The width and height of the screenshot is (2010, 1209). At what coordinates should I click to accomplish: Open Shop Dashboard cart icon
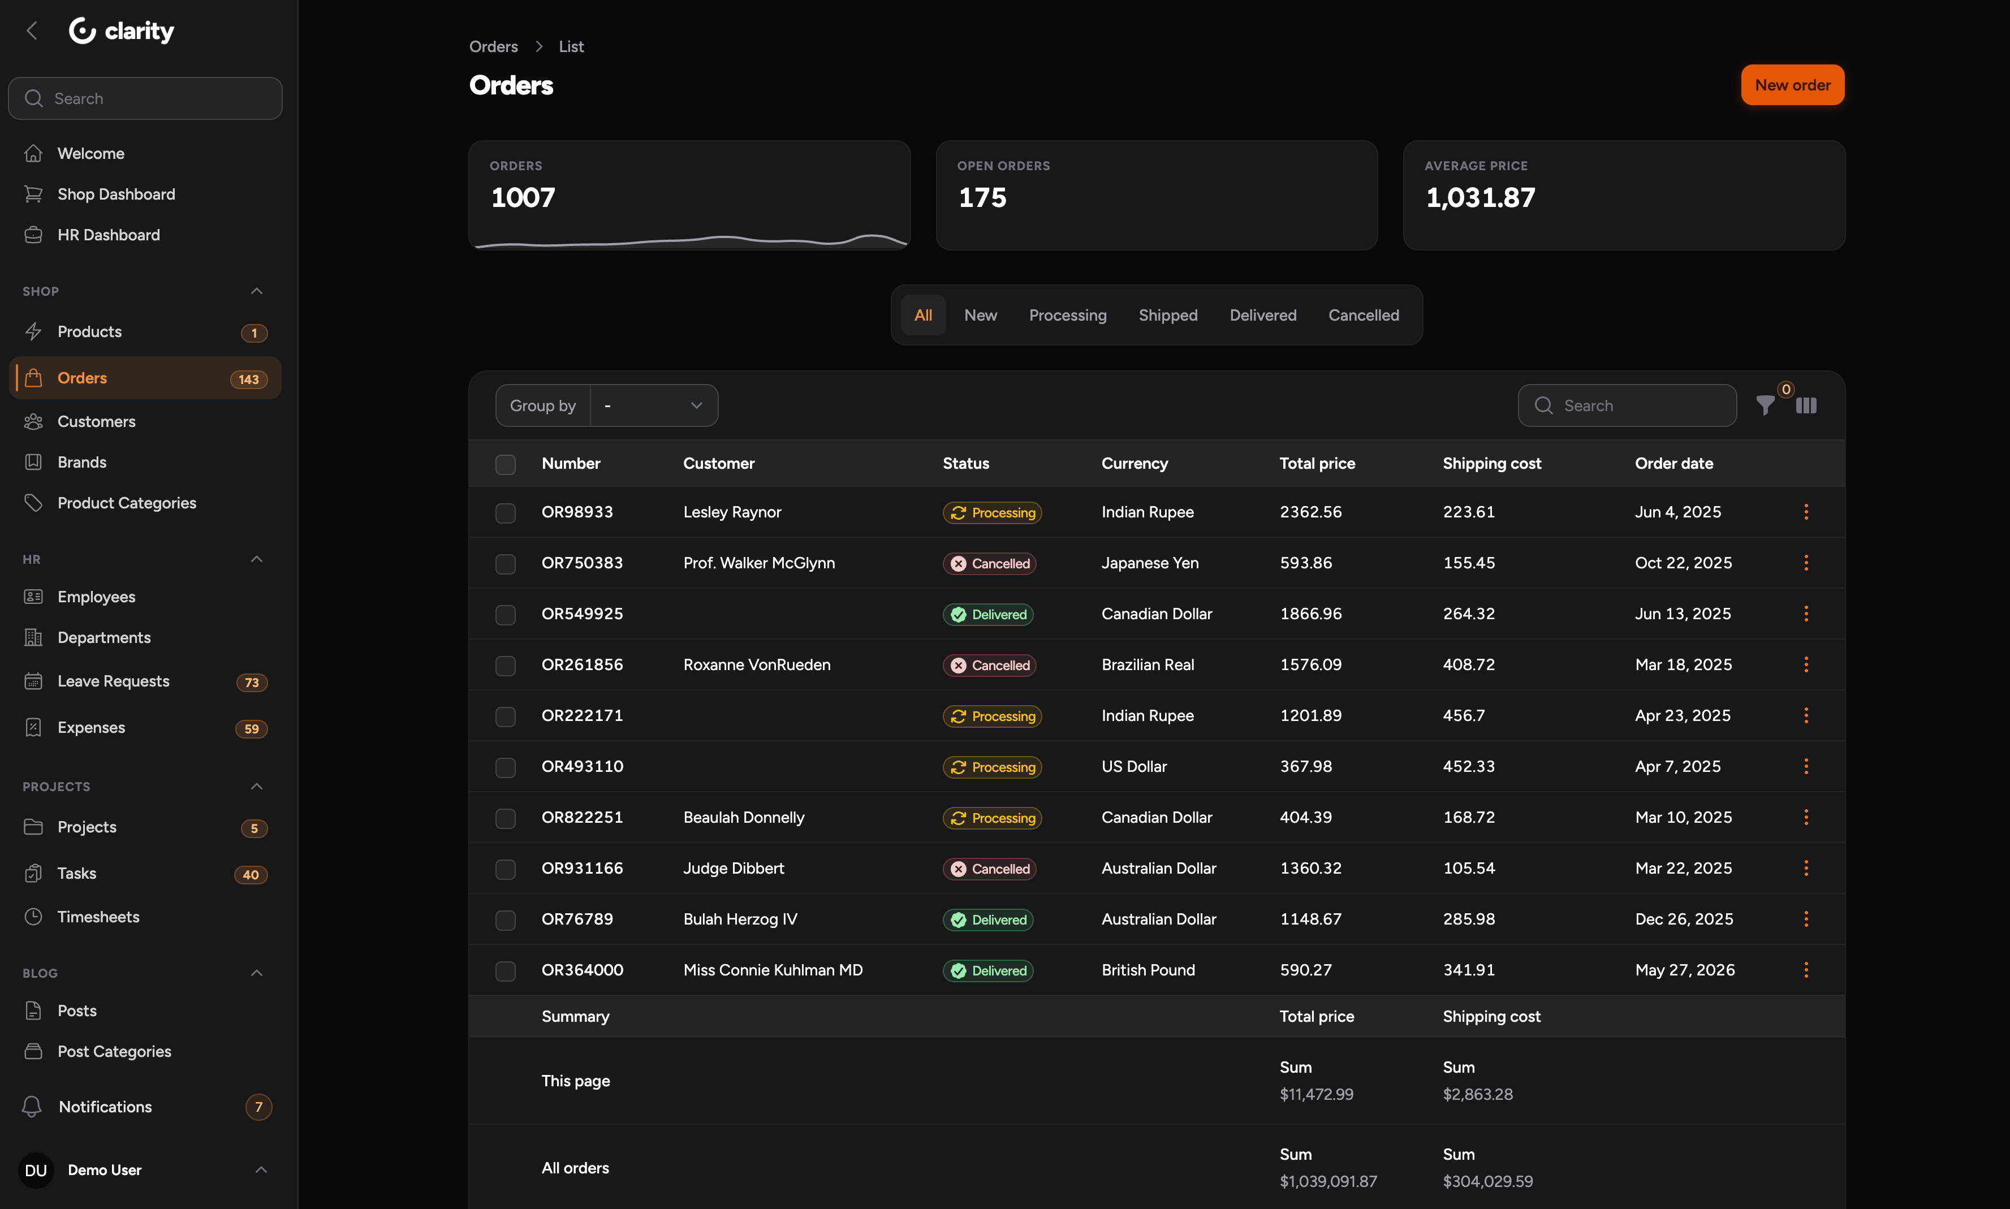tap(33, 194)
